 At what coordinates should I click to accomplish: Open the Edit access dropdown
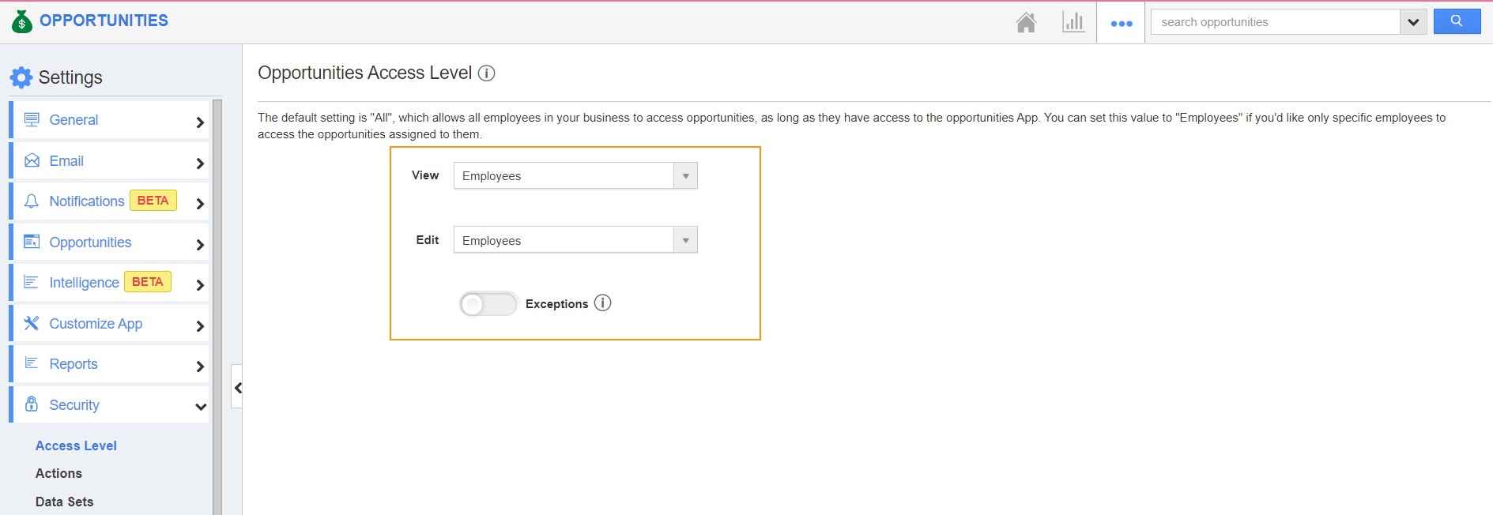(x=575, y=240)
